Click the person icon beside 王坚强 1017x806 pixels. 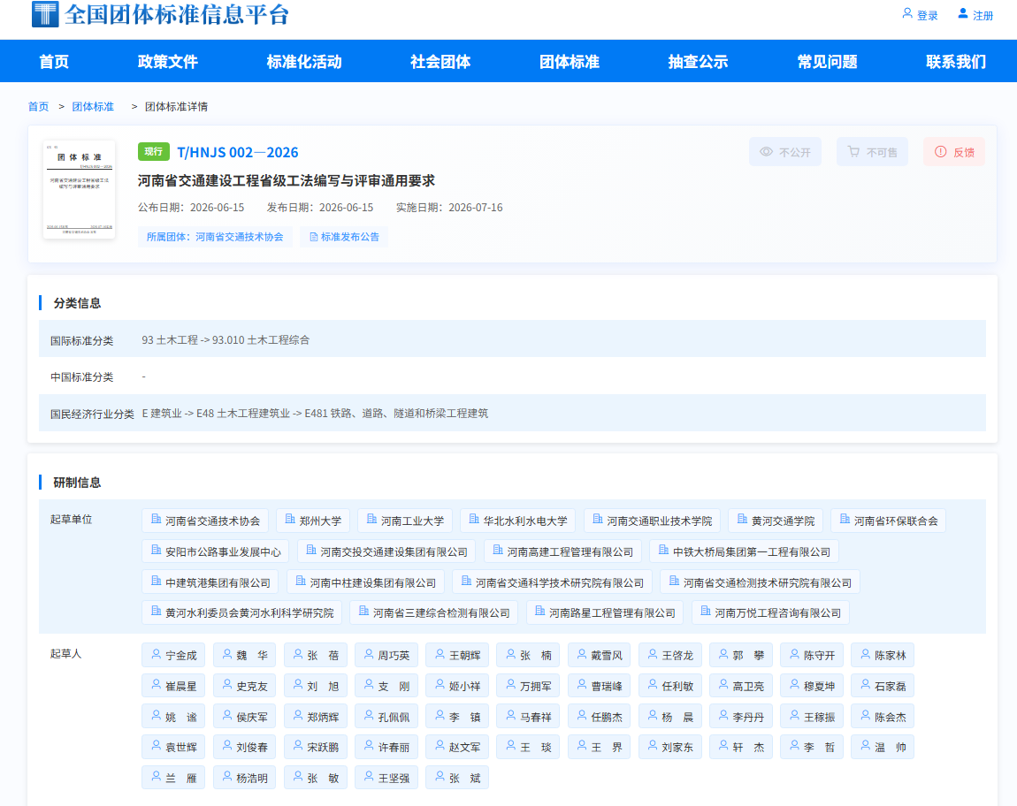pos(369,776)
